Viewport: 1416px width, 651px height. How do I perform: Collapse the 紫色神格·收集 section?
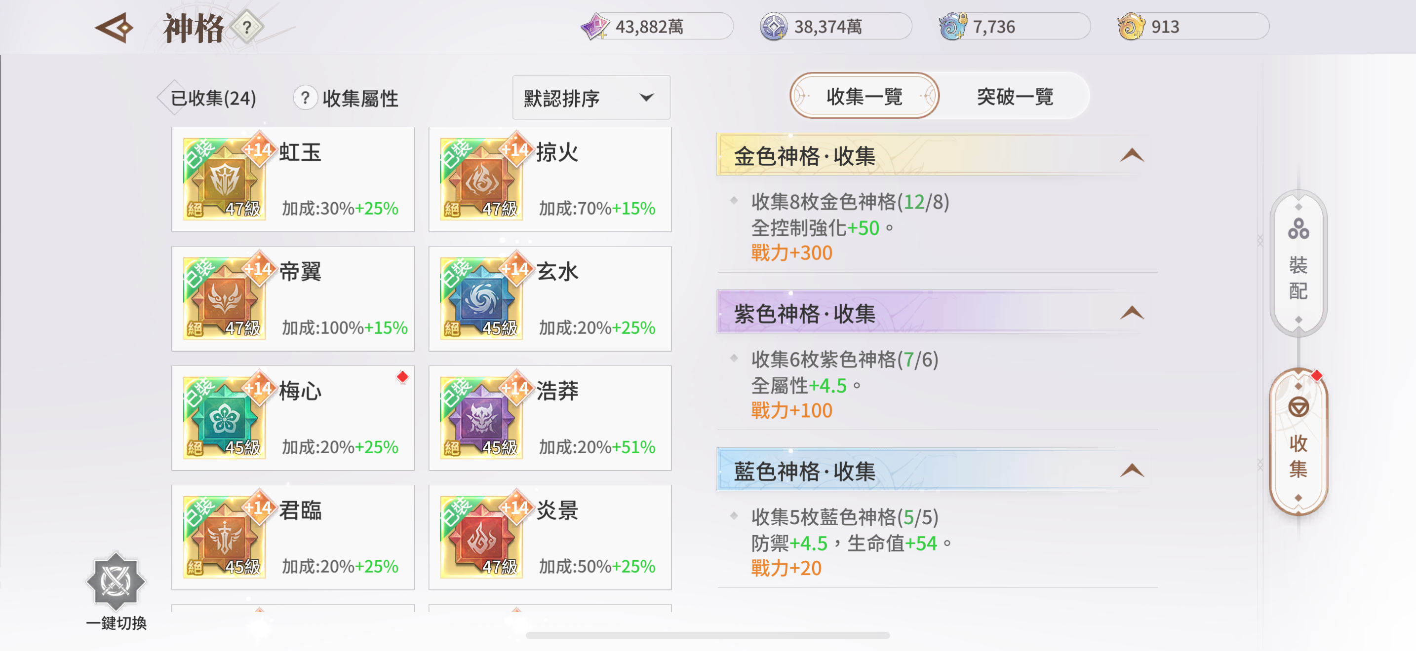click(x=1131, y=314)
